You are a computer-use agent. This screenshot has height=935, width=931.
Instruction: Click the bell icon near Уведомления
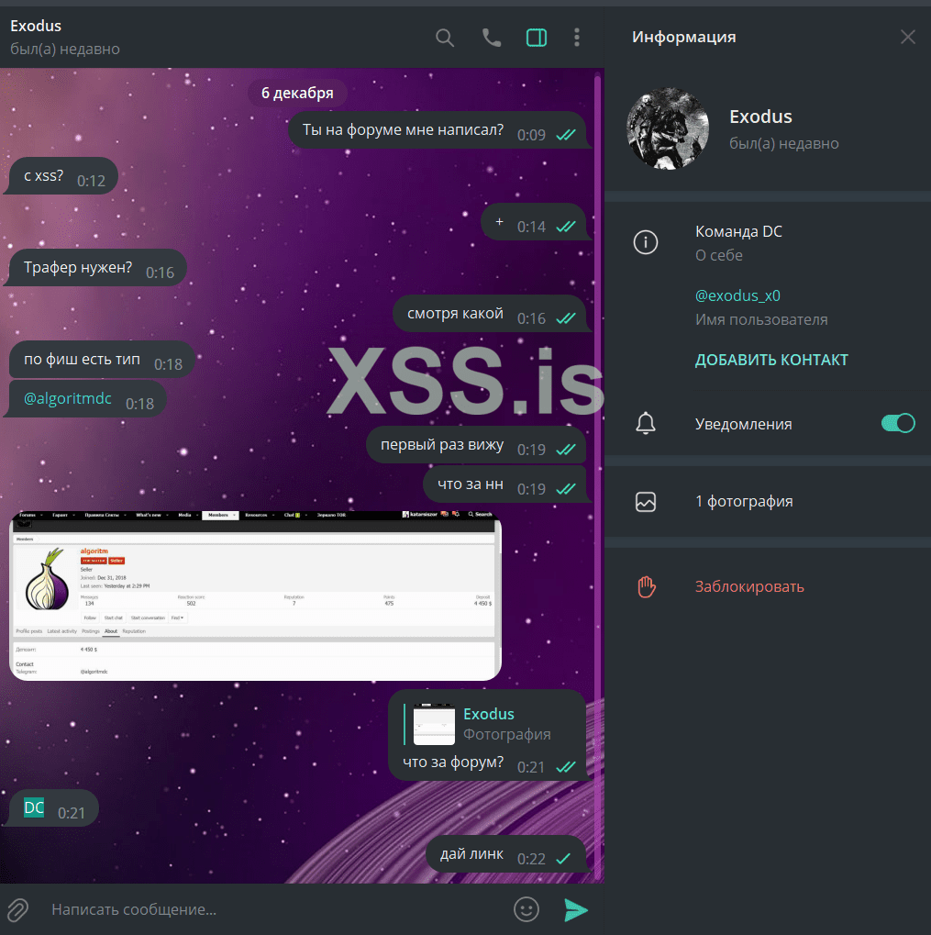[x=646, y=423]
